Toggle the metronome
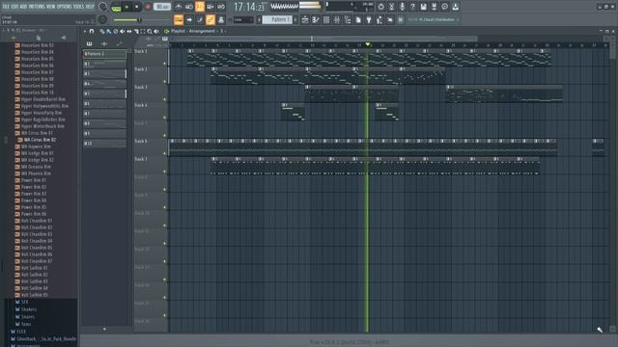 [x=178, y=7]
